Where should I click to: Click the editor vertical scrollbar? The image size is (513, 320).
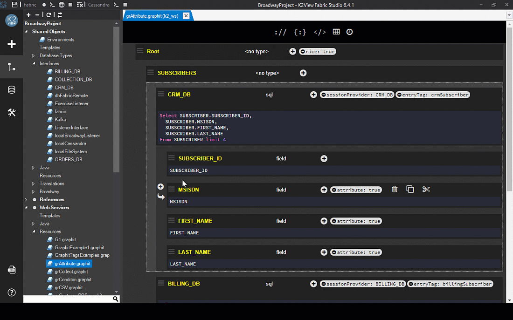pyautogui.click(x=509, y=109)
